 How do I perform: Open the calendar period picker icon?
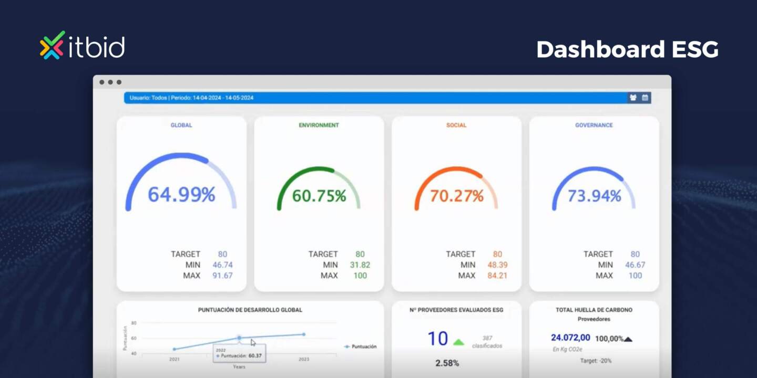coord(645,98)
